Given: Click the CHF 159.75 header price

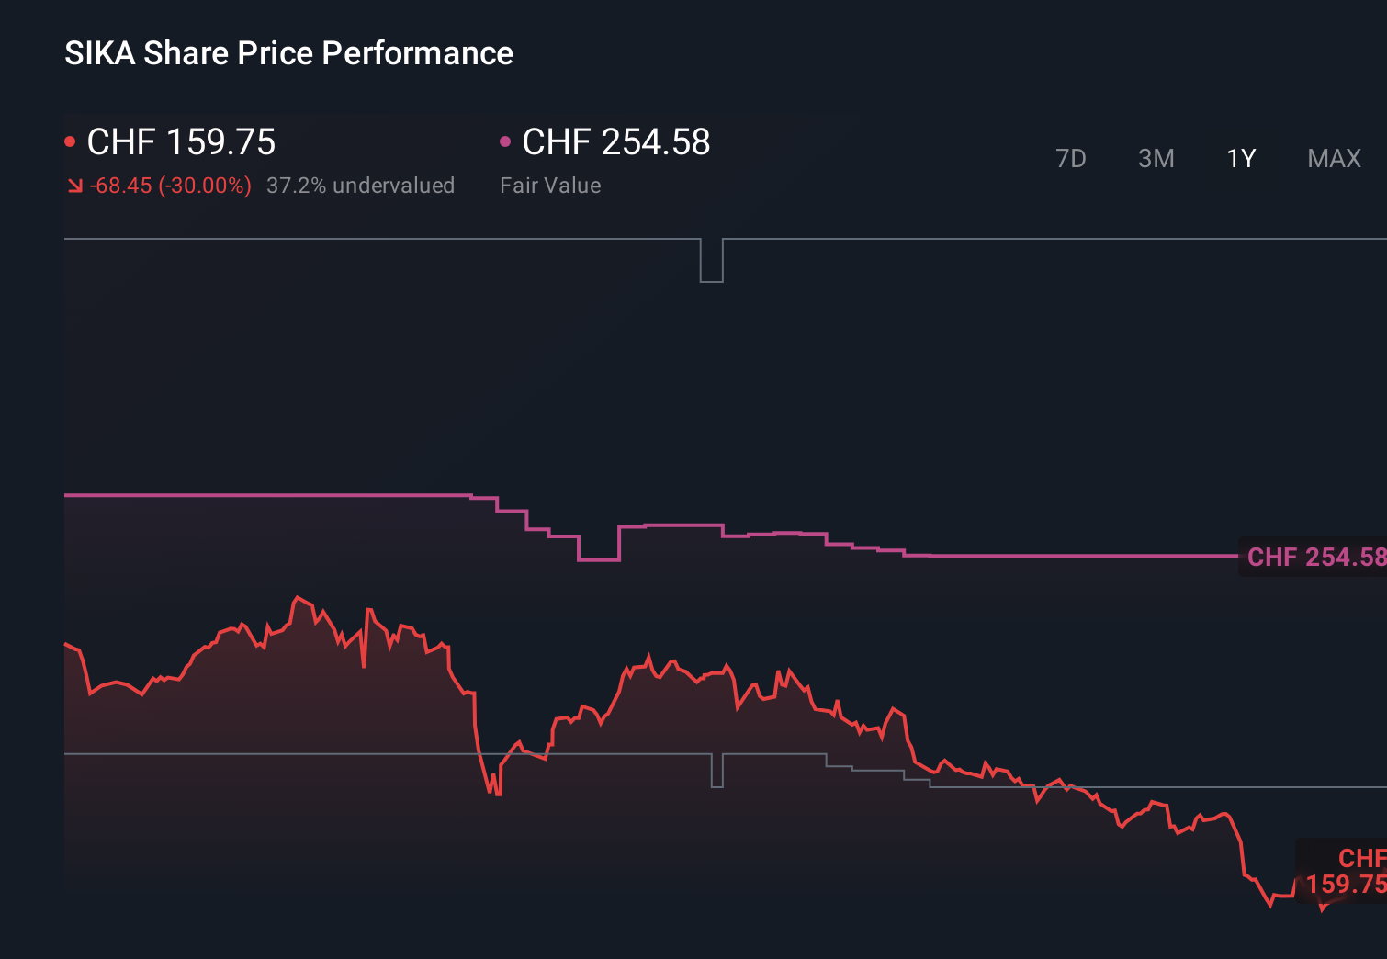Looking at the screenshot, I should 180,142.
